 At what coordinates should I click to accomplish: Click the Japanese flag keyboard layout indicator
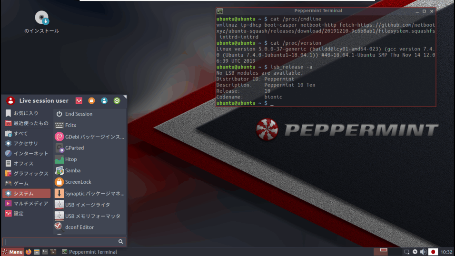pos(433,252)
